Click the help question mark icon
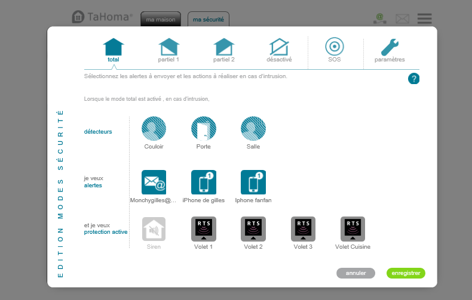This screenshot has height=300, width=472. (413, 79)
